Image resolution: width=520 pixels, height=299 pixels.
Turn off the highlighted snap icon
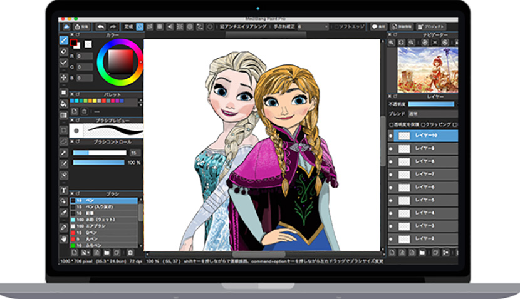click(140, 27)
